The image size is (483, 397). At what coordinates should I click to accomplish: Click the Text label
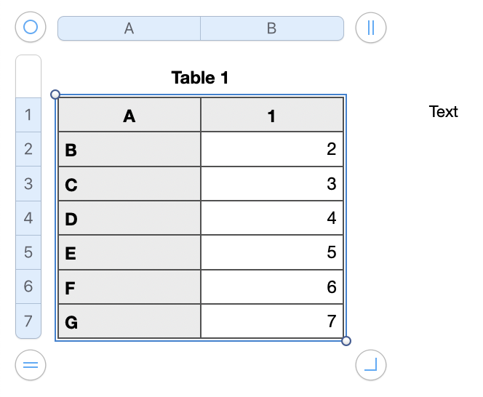tap(444, 111)
